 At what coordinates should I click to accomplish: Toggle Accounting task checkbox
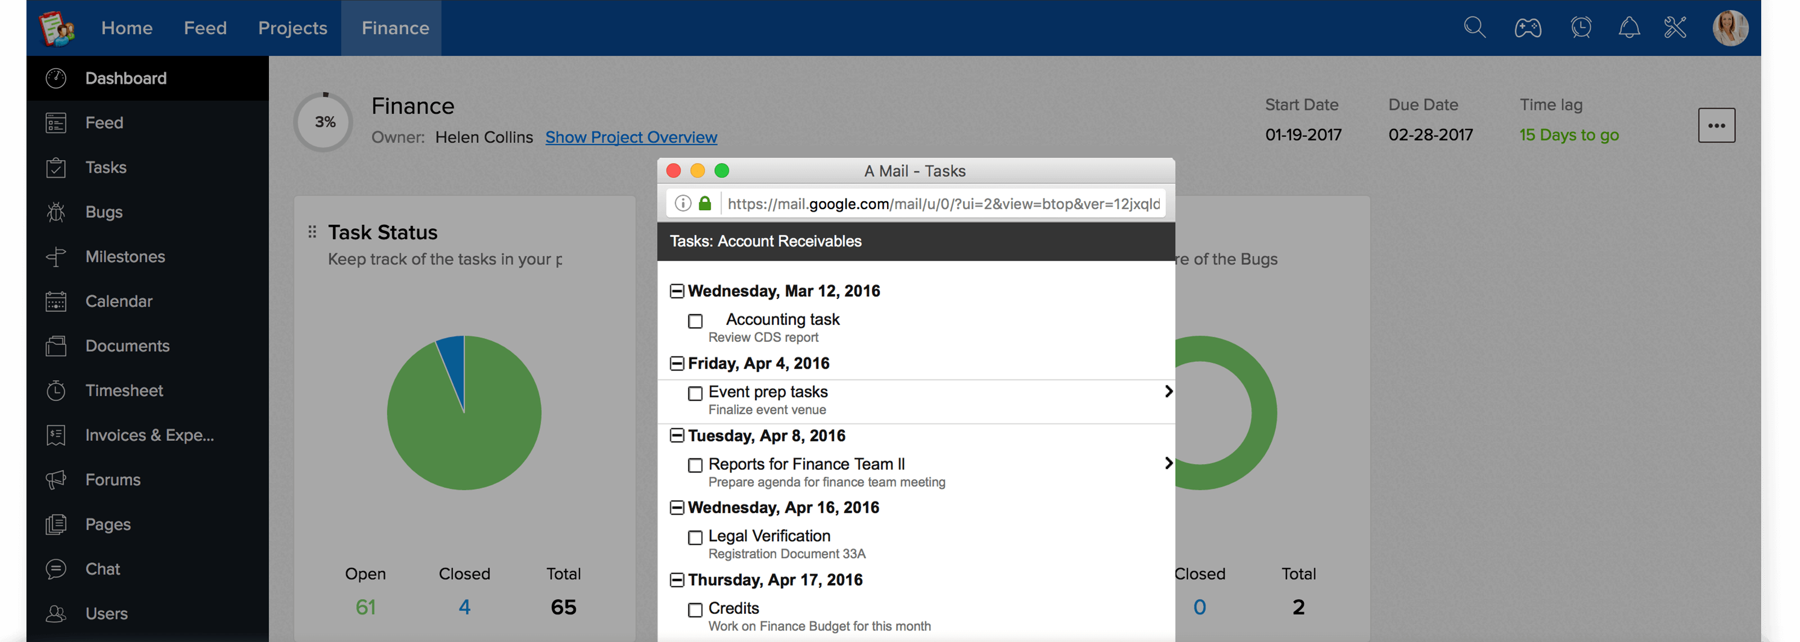coord(696,320)
